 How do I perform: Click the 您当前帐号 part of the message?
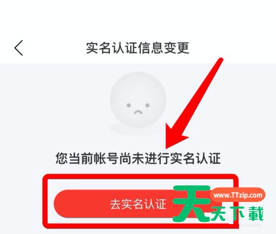(87, 158)
